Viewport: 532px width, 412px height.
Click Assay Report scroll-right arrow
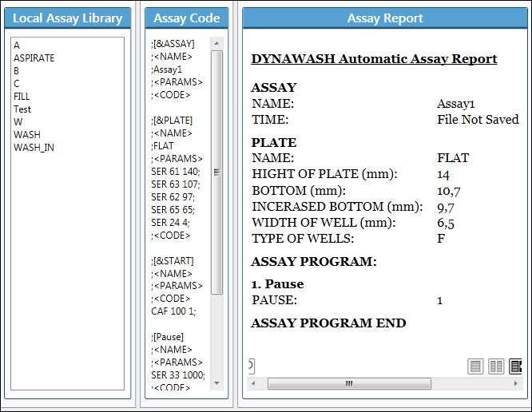(x=516, y=383)
